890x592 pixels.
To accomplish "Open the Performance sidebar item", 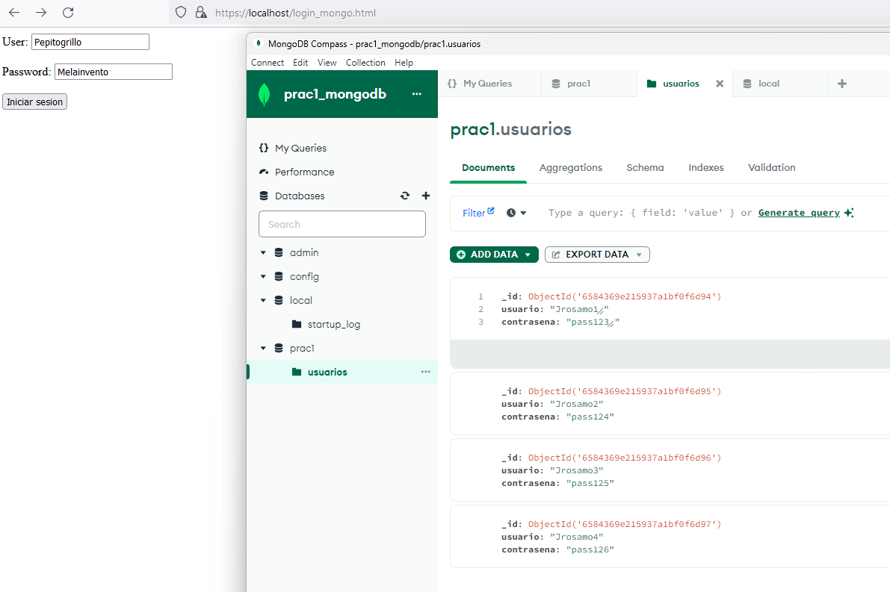I will (304, 172).
